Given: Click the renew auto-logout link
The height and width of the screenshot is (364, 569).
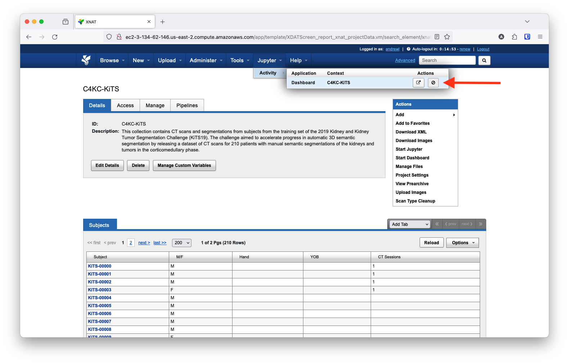Looking at the screenshot, I should tap(465, 49).
